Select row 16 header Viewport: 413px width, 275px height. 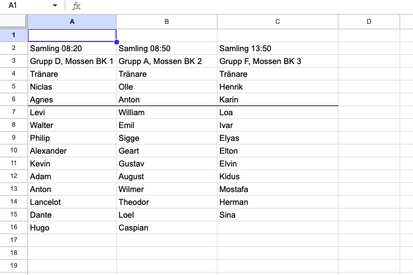click(x=13, y=227)
